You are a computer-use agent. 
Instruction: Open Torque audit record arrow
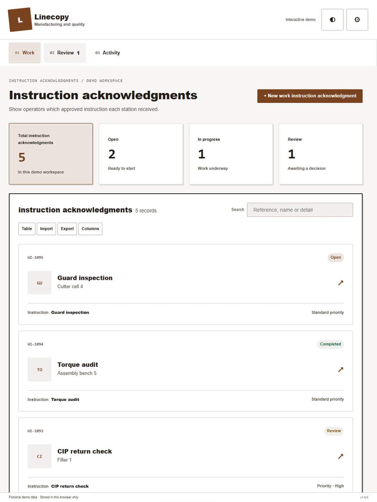click(341, 370)
